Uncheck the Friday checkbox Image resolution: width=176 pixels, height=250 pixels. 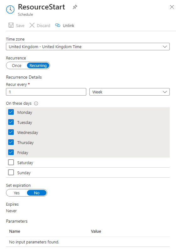click(x=11, y=152)
